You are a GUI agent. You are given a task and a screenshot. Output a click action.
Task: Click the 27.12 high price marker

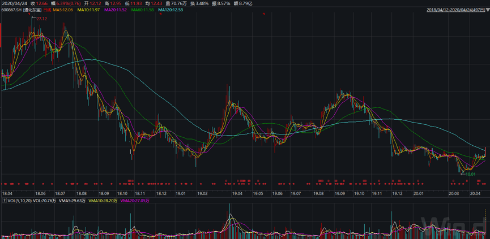(41, 19)
